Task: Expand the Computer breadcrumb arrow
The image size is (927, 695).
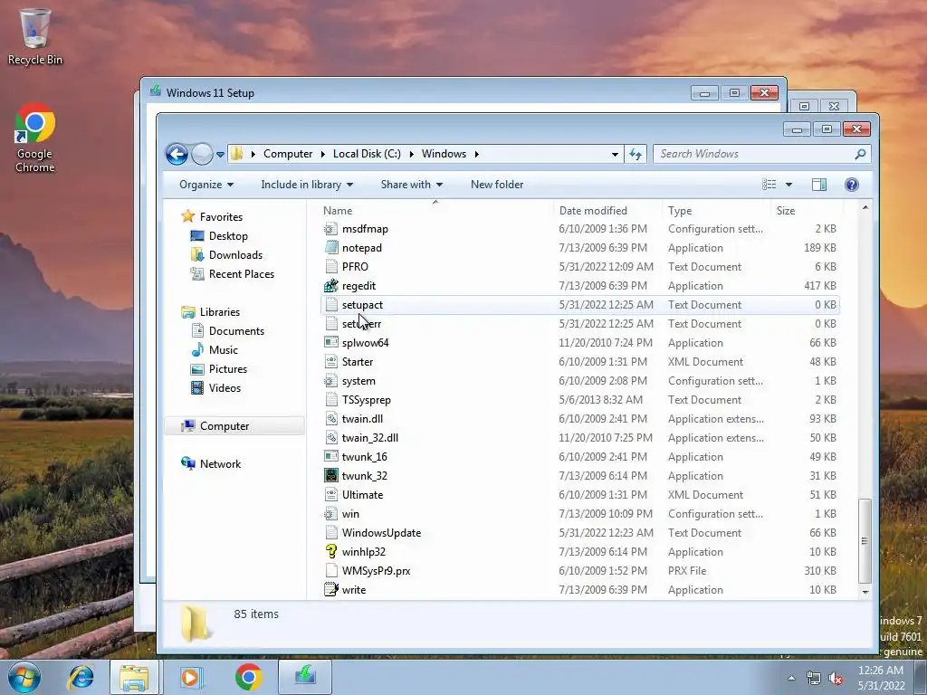Action: pos(323,154)
